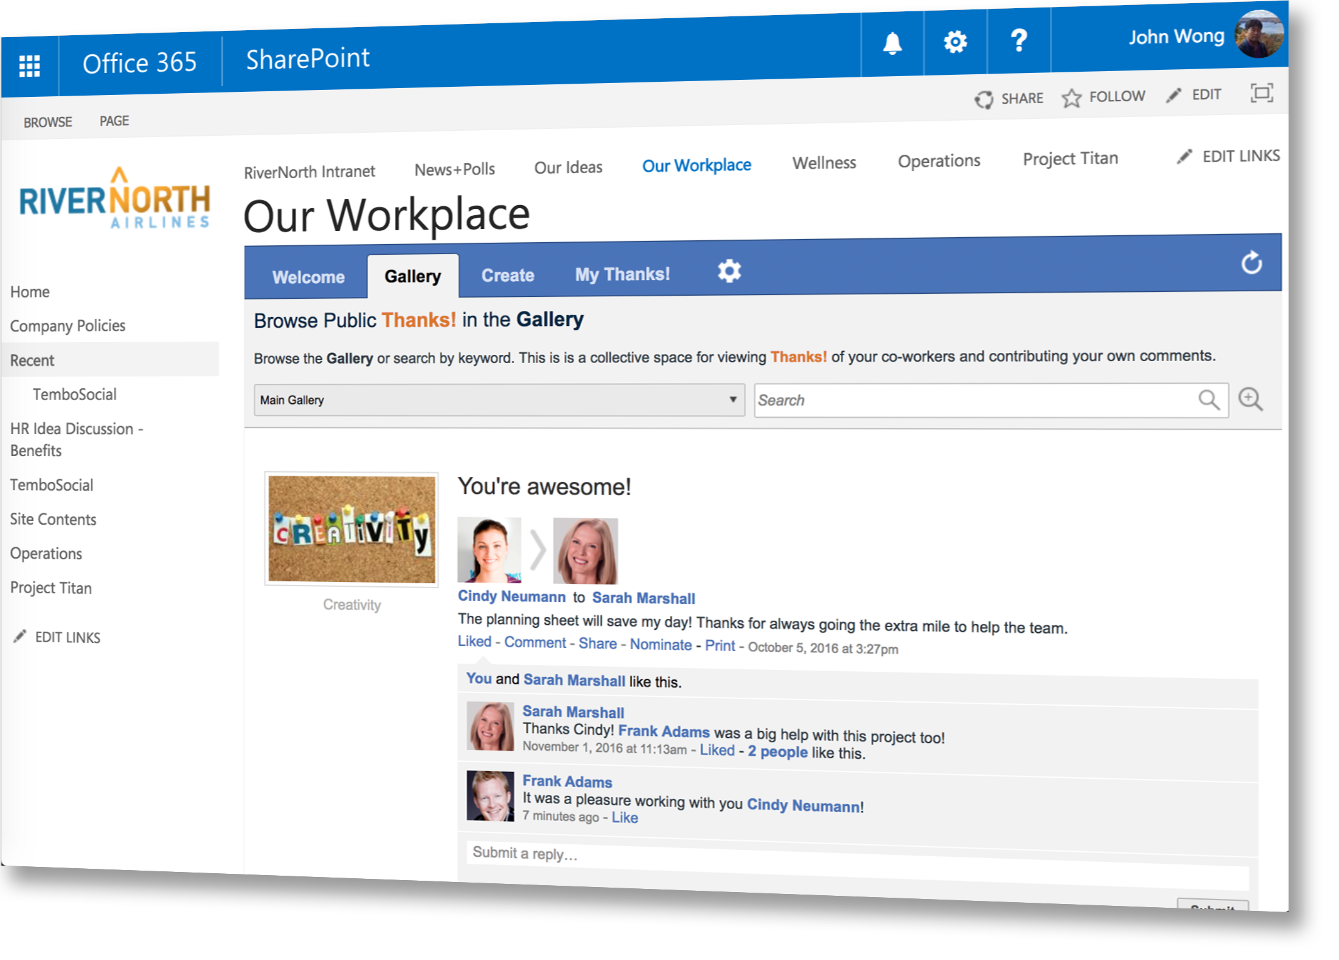Open Company Policies in the sidebar
The image size is (1339, 960).
(67, 326)
